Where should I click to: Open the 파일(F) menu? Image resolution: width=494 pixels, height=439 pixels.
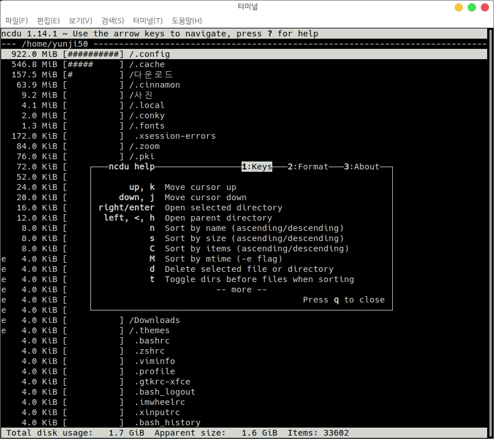(x=16, y=21)
